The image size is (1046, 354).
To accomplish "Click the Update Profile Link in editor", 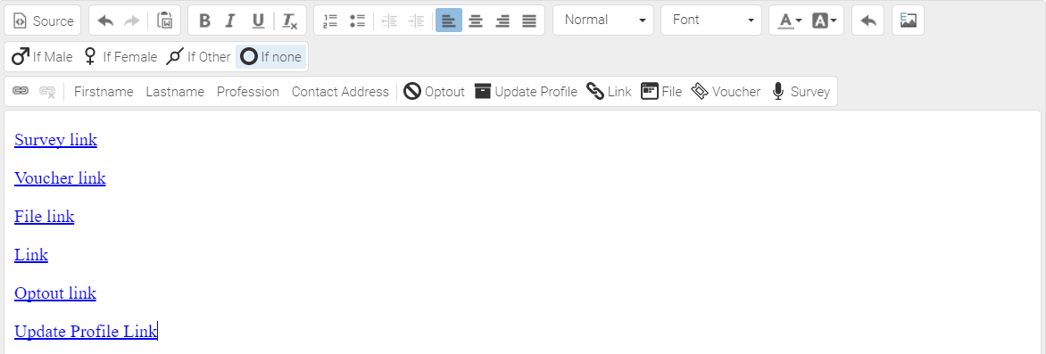I will click(x=86, y=332).
